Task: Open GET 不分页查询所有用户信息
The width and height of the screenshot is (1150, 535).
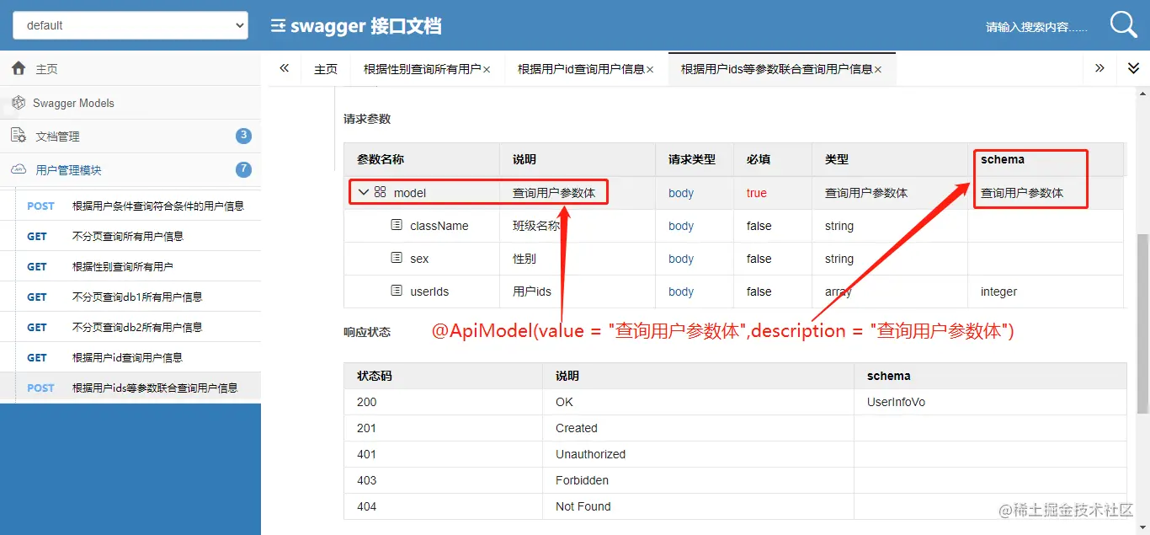Action: tap(130, 236)
